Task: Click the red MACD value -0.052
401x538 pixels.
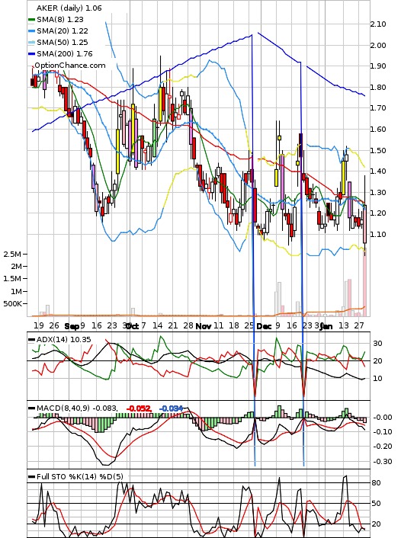Action: pos(139,408)
